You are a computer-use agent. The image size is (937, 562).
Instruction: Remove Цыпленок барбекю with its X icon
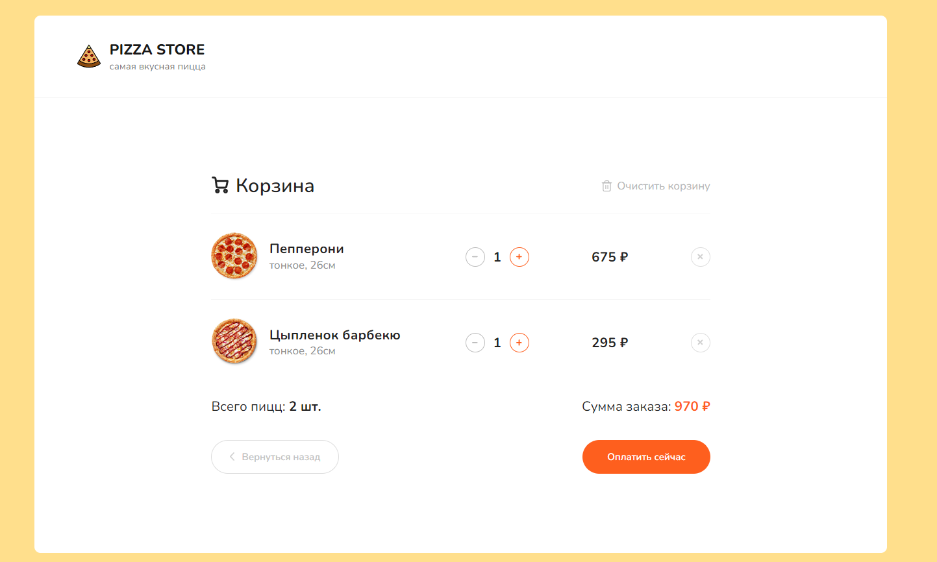click(x=700, y=343)
